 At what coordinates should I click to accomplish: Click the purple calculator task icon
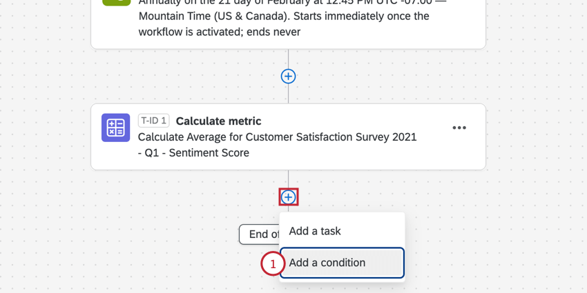(116, 128)
